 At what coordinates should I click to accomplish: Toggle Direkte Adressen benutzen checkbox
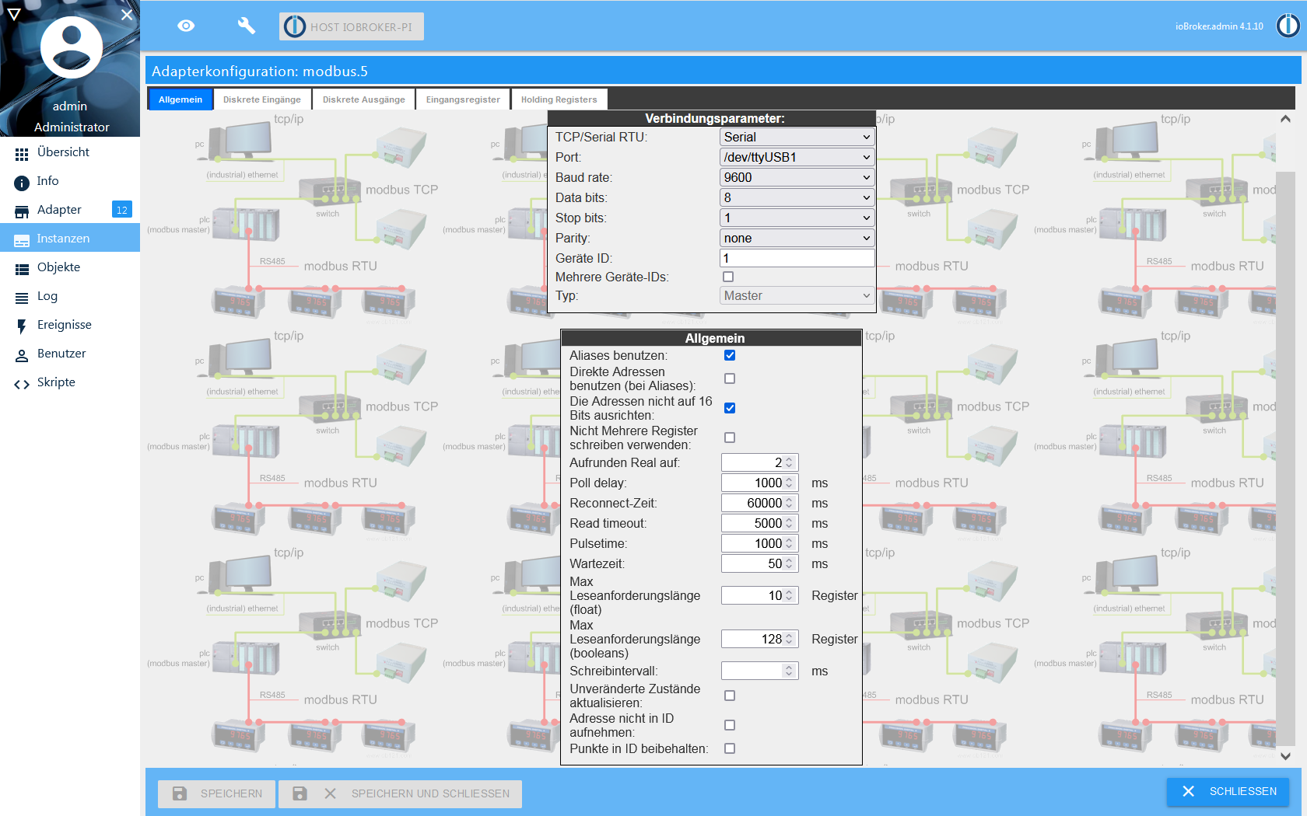tap(730, 378)
